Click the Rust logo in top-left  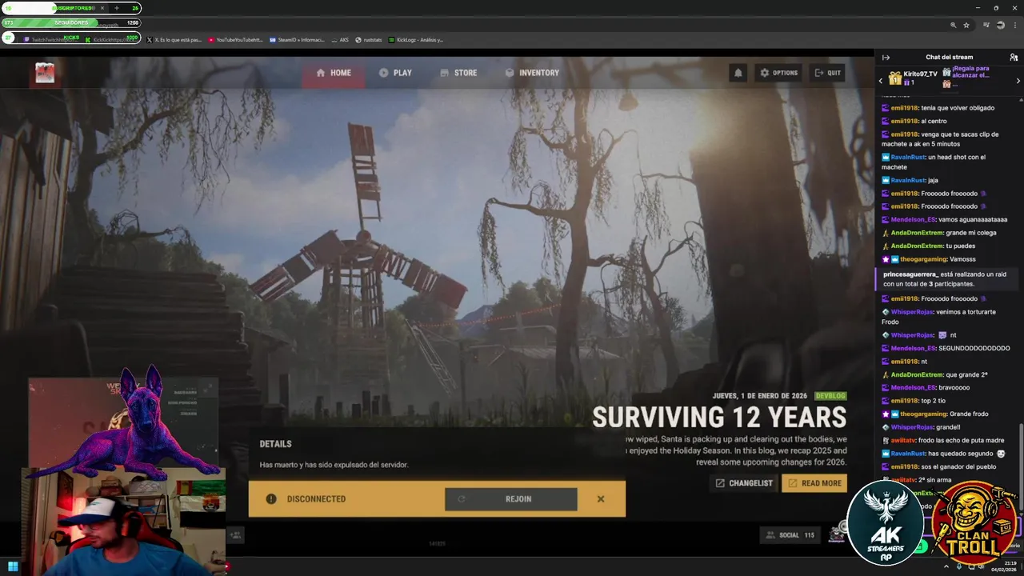point(45,74)
